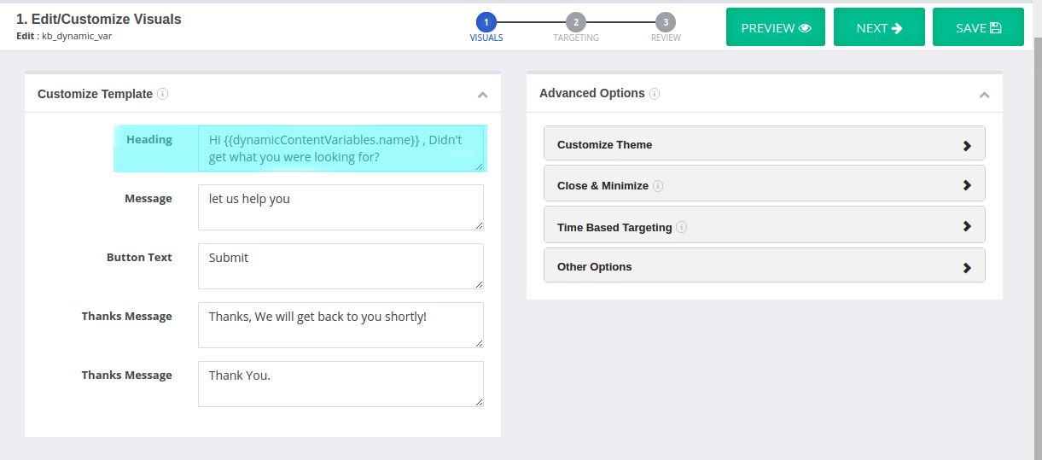The height and width of the screenshot is (460, 1042).
Task: Click the Next button
Action: point(879,27)
